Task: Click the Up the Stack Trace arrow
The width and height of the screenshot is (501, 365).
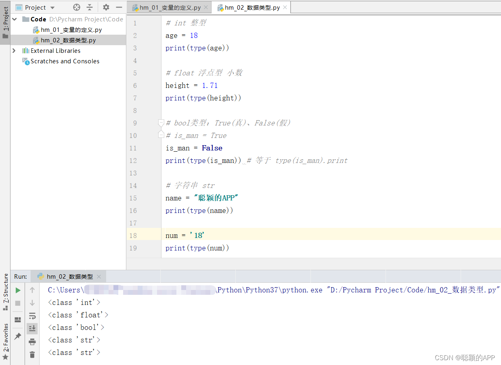Action: pyautogui.click(x=32, y=290)
